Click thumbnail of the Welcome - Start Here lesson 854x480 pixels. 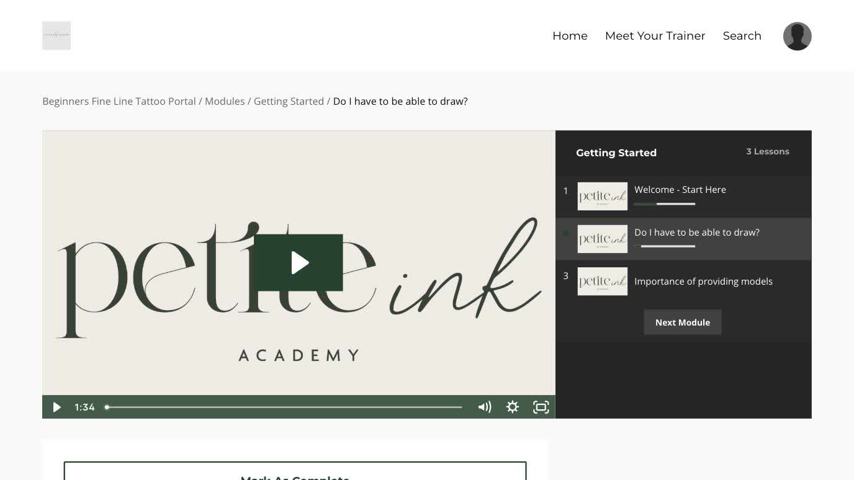coord(602,196)
